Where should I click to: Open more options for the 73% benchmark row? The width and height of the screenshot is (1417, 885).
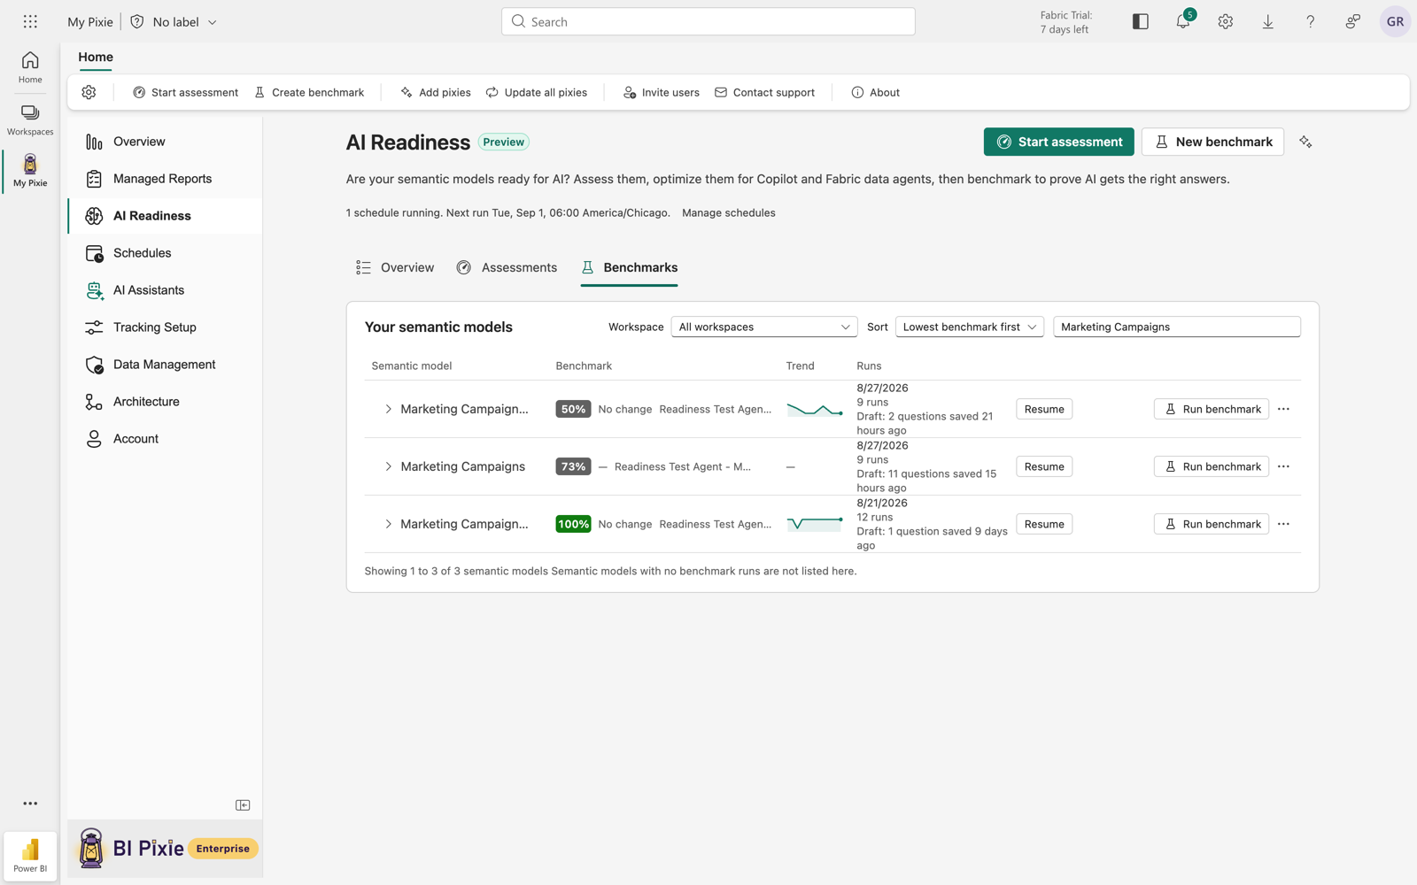[1283, 466]
